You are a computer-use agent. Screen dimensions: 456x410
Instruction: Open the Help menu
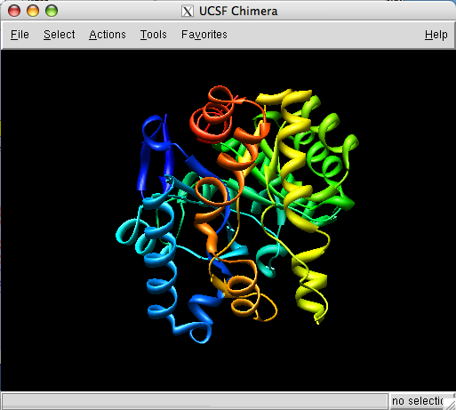tap(436, 35)
